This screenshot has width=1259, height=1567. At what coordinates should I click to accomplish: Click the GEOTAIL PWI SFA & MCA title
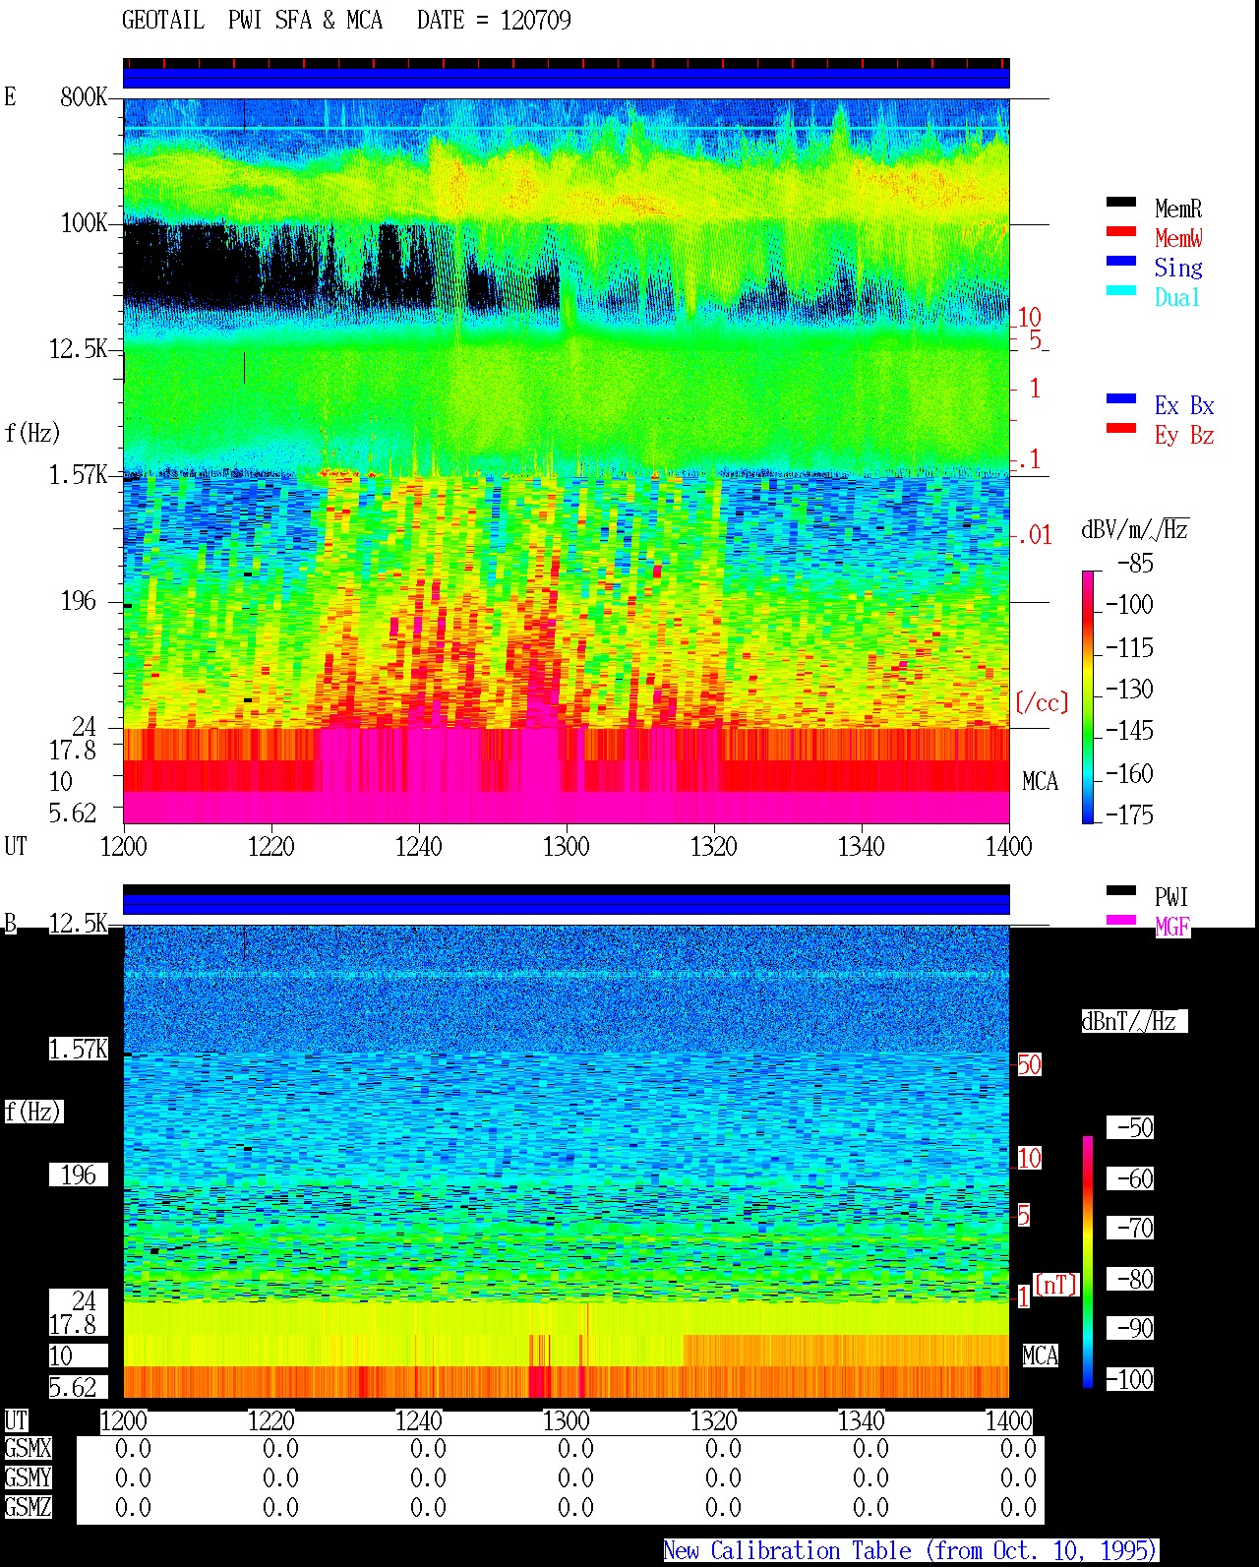coord(252,21)
